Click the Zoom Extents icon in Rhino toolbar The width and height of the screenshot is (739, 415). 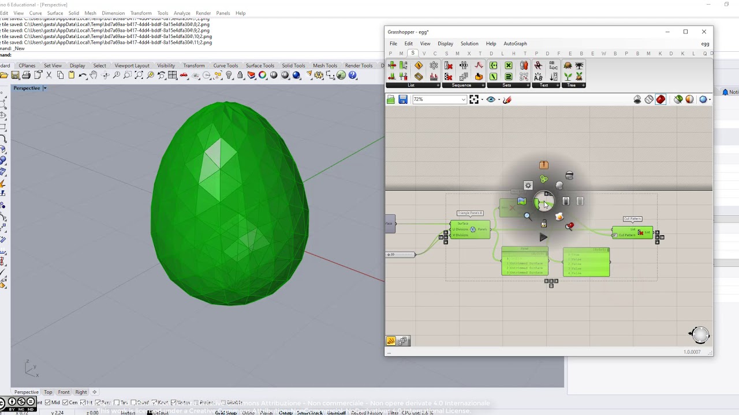click(x=139, y=75)
